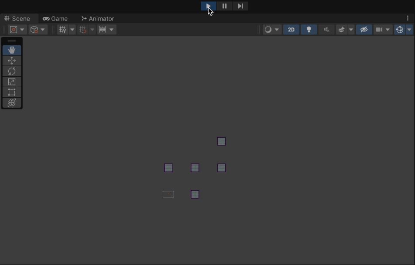Toggle scene lighting bulb

[309, 30]
